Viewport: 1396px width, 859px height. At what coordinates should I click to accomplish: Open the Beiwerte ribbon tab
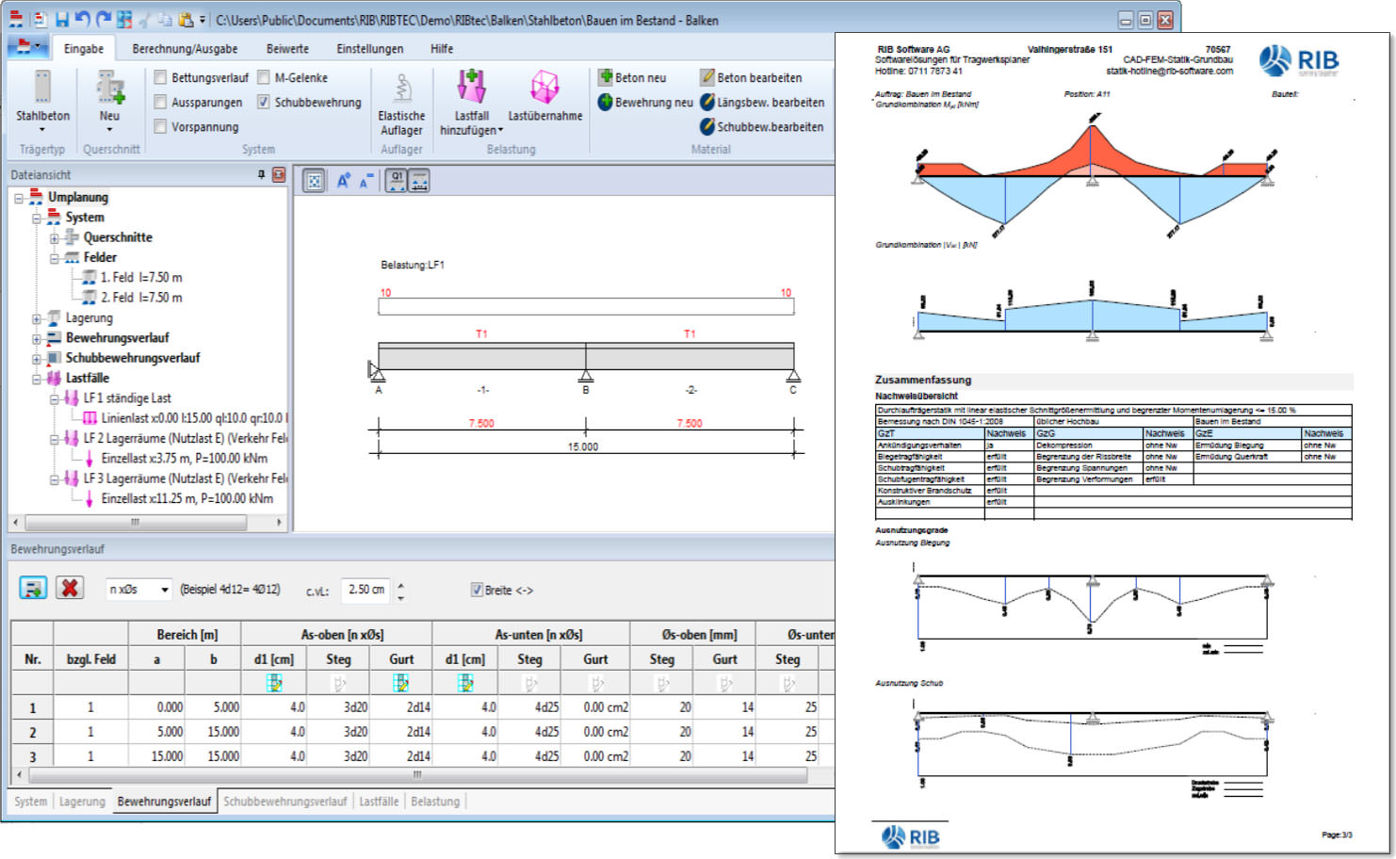(287, 48)
